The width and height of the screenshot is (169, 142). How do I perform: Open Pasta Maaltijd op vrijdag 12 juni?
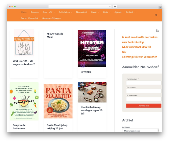[x=57, y=127]
